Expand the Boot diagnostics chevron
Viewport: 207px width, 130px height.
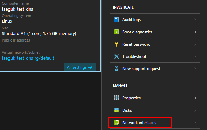pos(195,32)
